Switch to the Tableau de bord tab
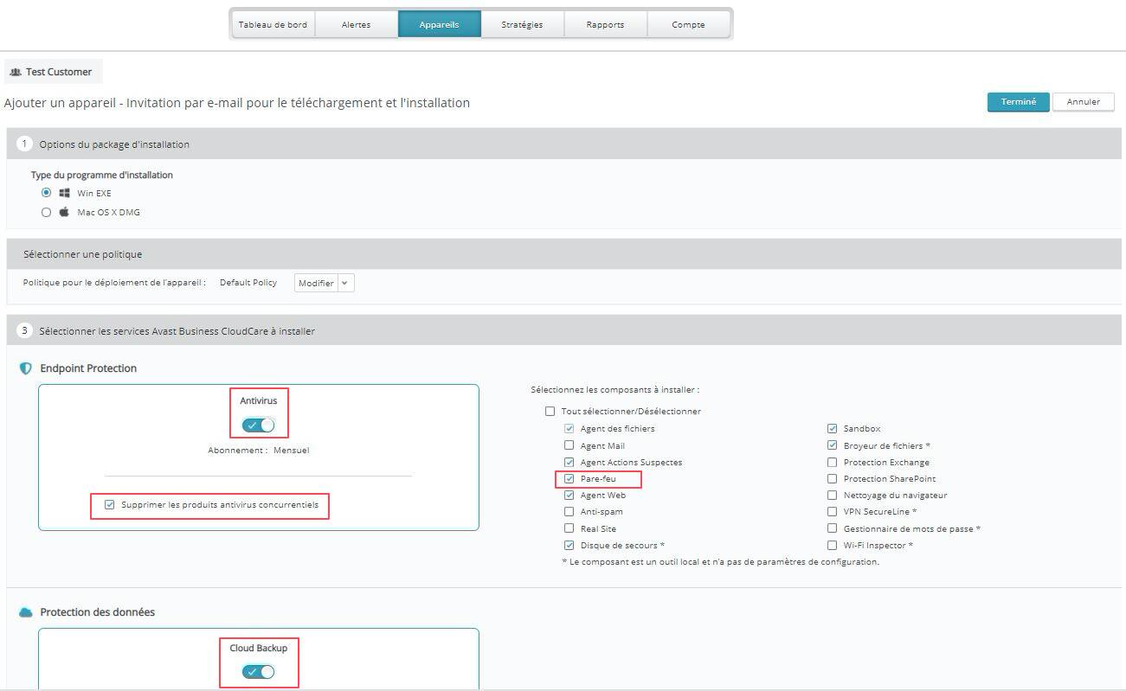1126x691 pixels. 273,24
